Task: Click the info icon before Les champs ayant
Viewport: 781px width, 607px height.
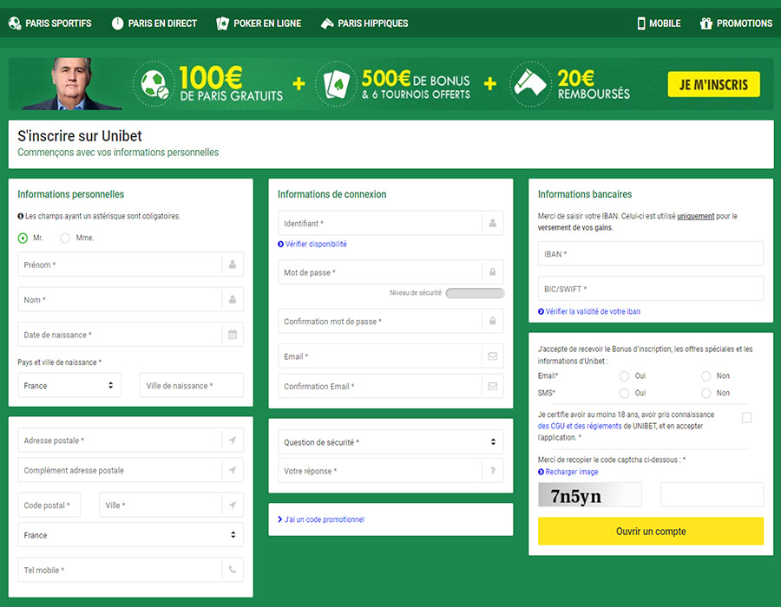Action: pyautogui.click(x=21, y=216)
